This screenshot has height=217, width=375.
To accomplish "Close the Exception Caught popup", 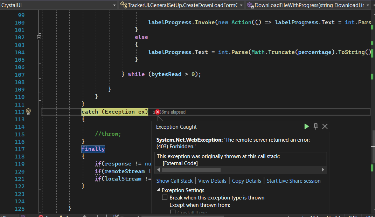I will [x=325, y=127].
